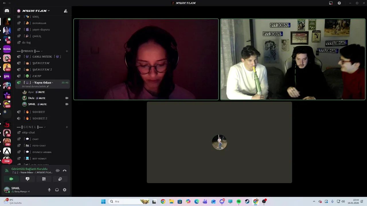Go back with the title bar arrow
Image resolution: width=367 pixels, height=206 pixels.
(4, 3)
